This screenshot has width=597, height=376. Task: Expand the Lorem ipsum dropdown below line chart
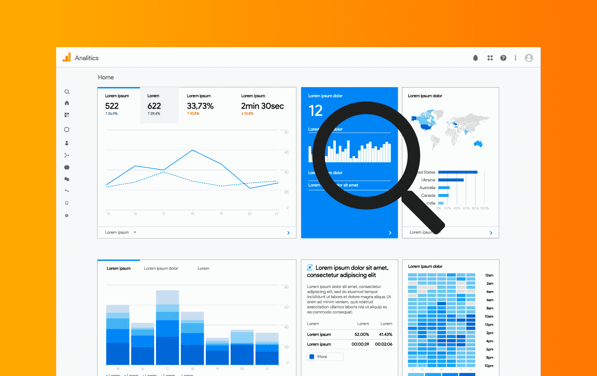click(121, 233)
